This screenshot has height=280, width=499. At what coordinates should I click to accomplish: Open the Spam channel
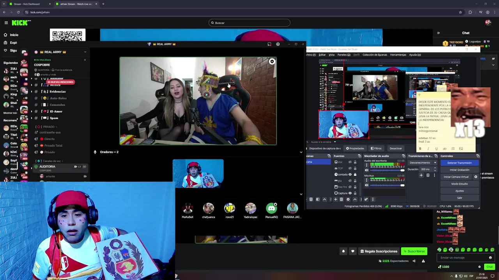(54, 118)
